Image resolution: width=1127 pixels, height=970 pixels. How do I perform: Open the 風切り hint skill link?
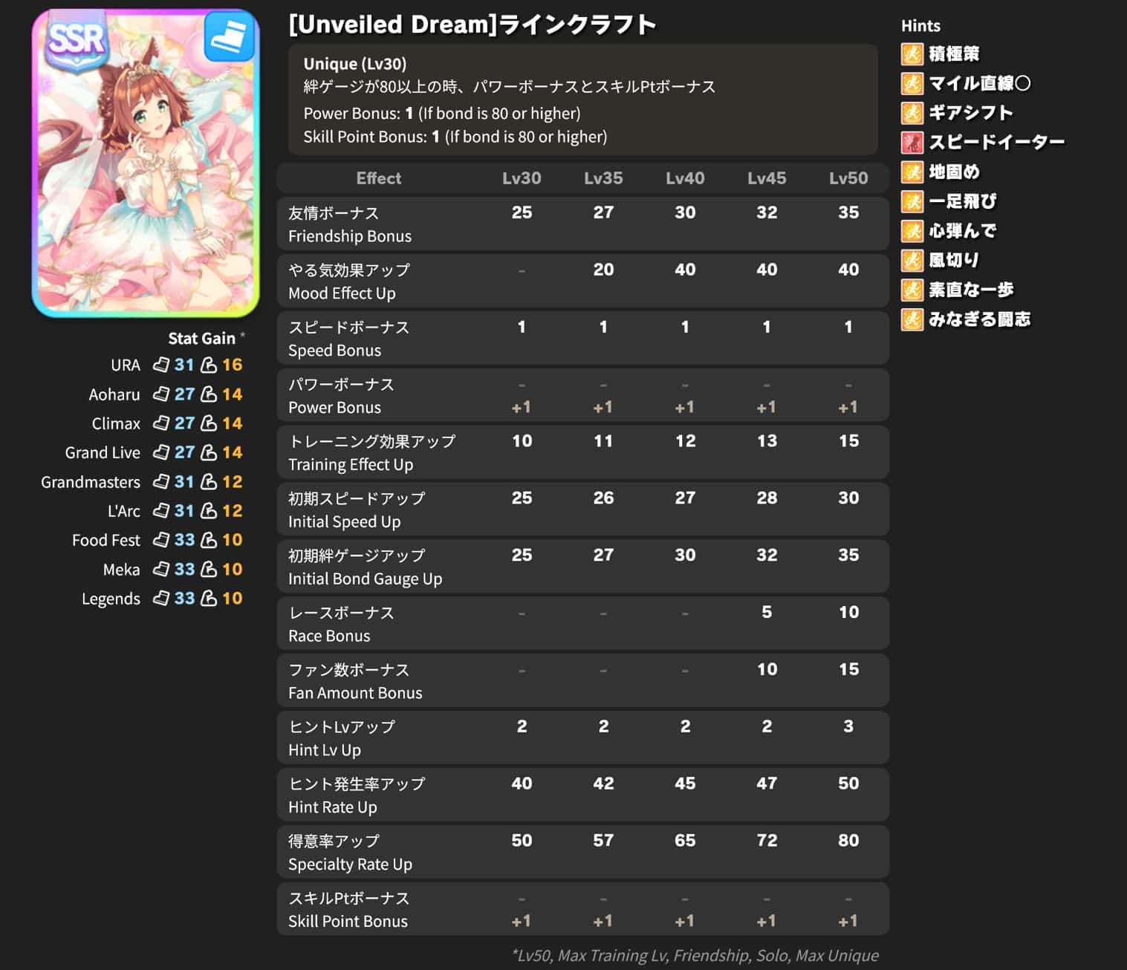coord(954,260)
